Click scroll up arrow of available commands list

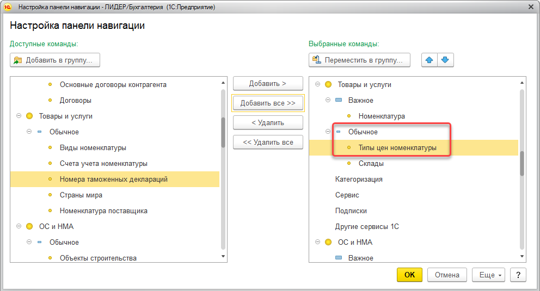[223, 83]
